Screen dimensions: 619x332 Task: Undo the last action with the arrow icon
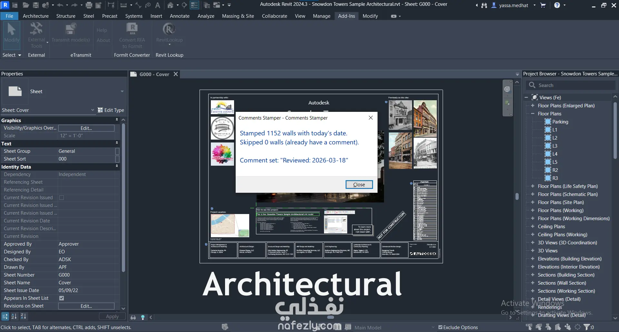(x=60, y=5)
